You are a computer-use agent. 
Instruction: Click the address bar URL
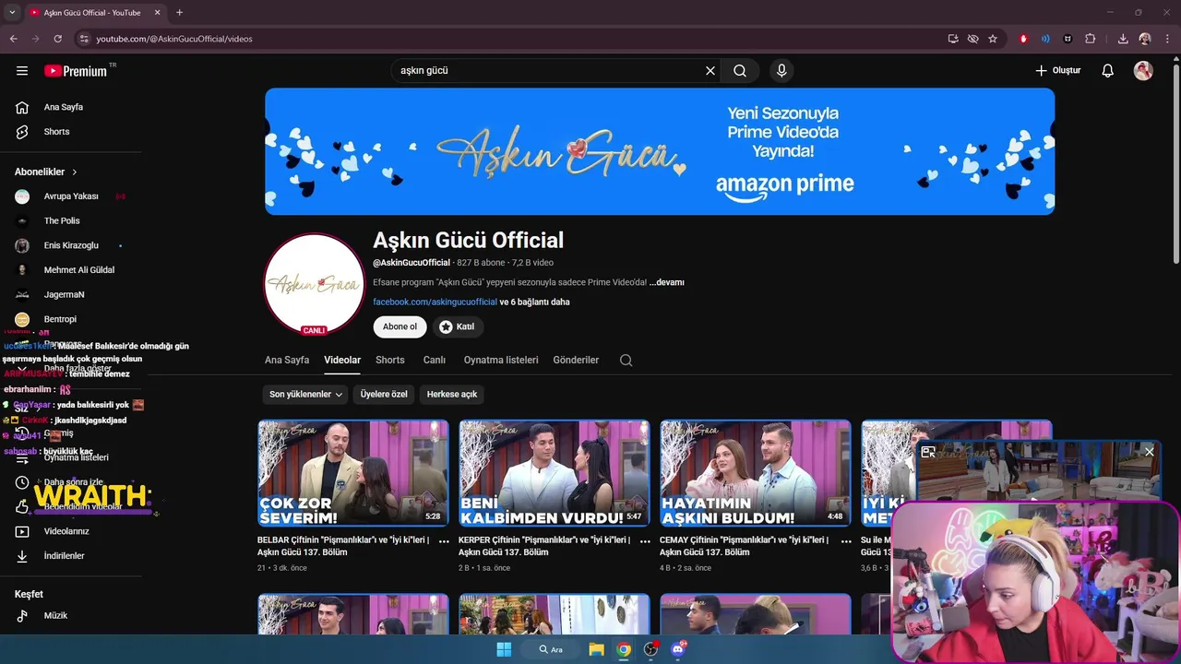coord(174,39)
